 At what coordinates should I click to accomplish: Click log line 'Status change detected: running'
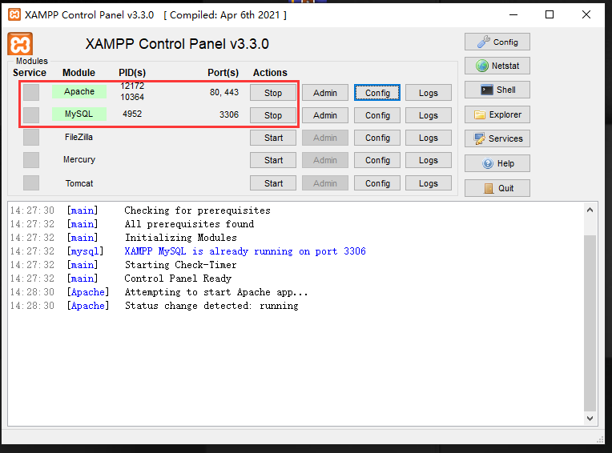(x=211, y=306)
